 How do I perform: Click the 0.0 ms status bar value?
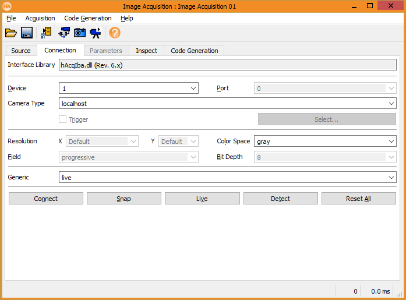coord(380,291)
